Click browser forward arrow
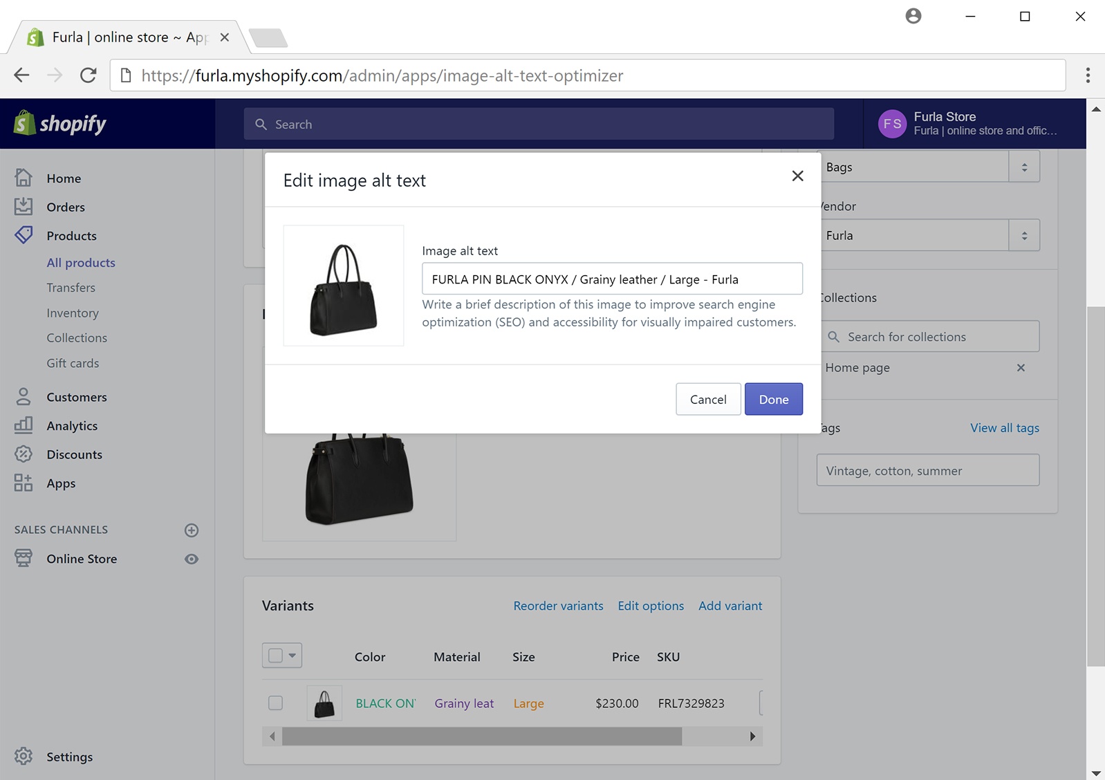Screen dimensions: 1105x780 [x=55, y=75]
